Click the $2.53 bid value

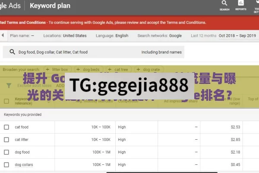coord(236,127)
